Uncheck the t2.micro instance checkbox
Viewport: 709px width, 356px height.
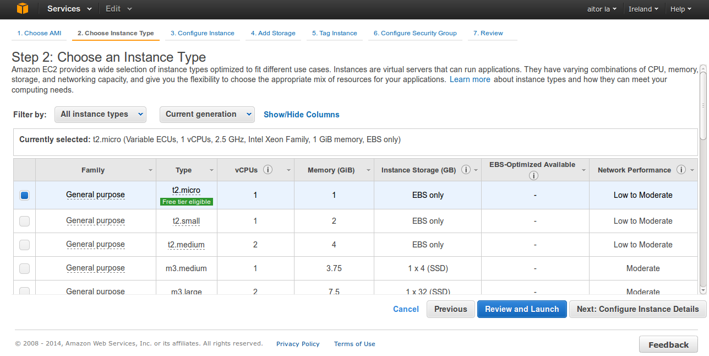24,195
